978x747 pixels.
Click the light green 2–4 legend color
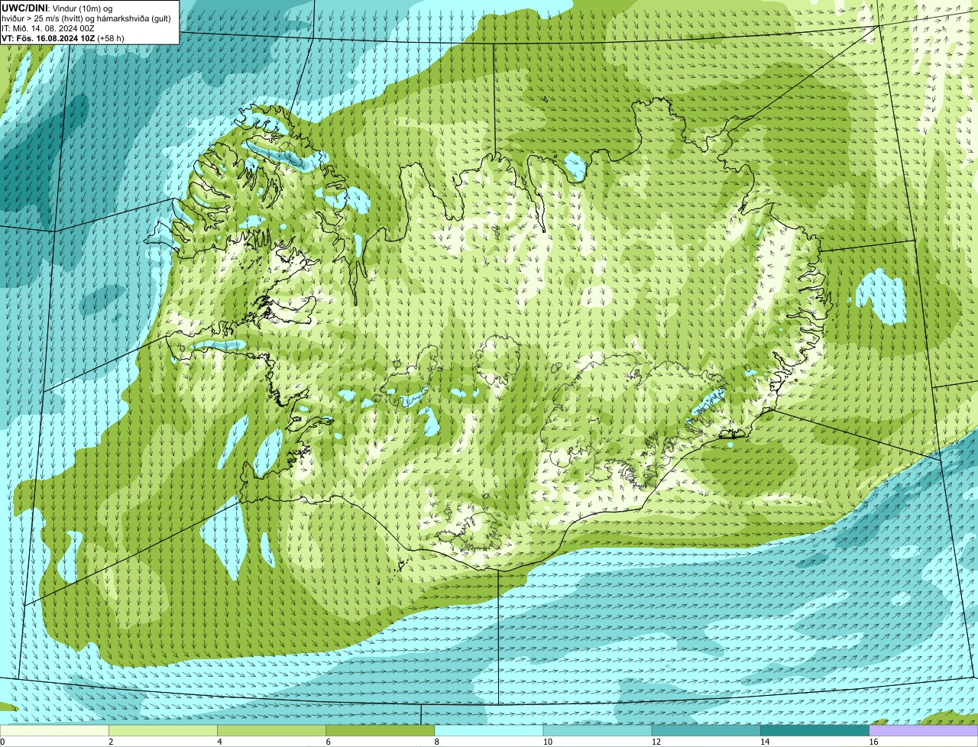pyautogui.click(x=163, y=731)
